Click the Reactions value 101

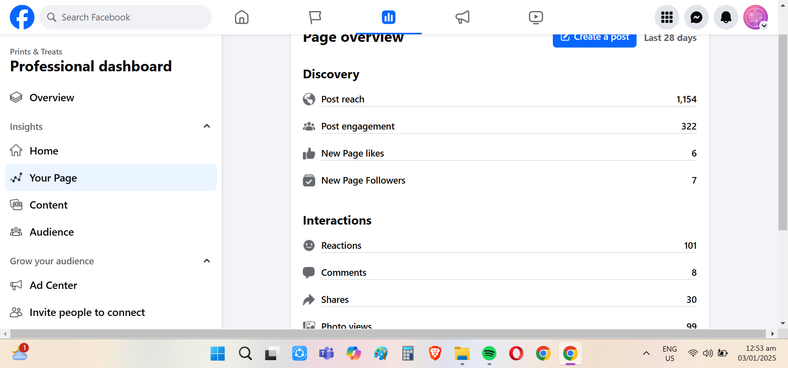coord(690,245)
